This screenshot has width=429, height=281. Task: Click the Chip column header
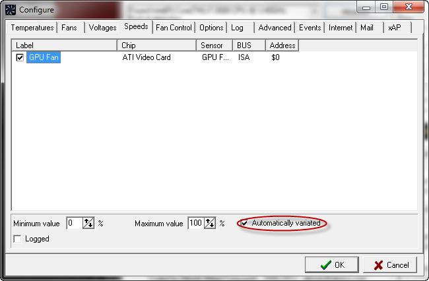[x=157, y=46]
